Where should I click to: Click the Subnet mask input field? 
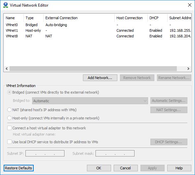tap(115, 153)
